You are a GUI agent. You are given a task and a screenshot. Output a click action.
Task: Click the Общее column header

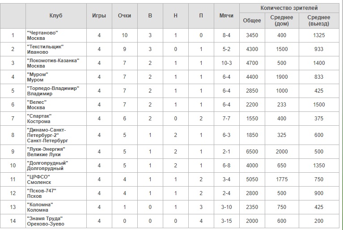252,21
